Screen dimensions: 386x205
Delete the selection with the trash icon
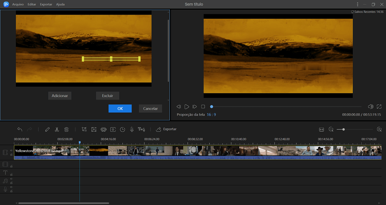(x=66, y=129)
